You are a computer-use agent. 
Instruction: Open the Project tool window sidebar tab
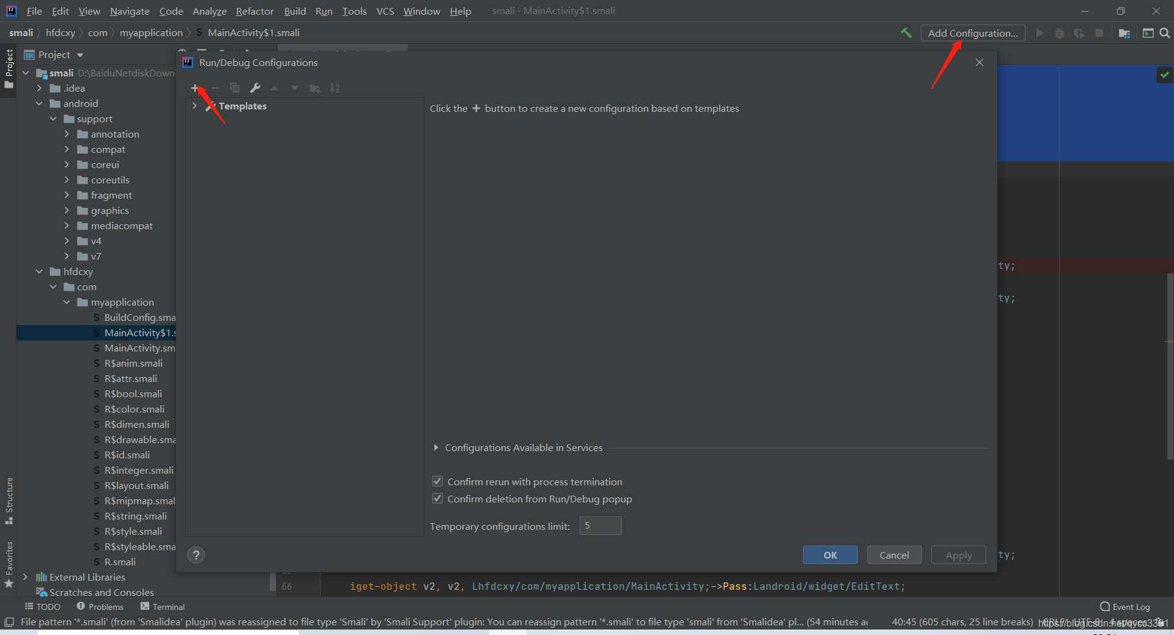click(x=9, y=68)
